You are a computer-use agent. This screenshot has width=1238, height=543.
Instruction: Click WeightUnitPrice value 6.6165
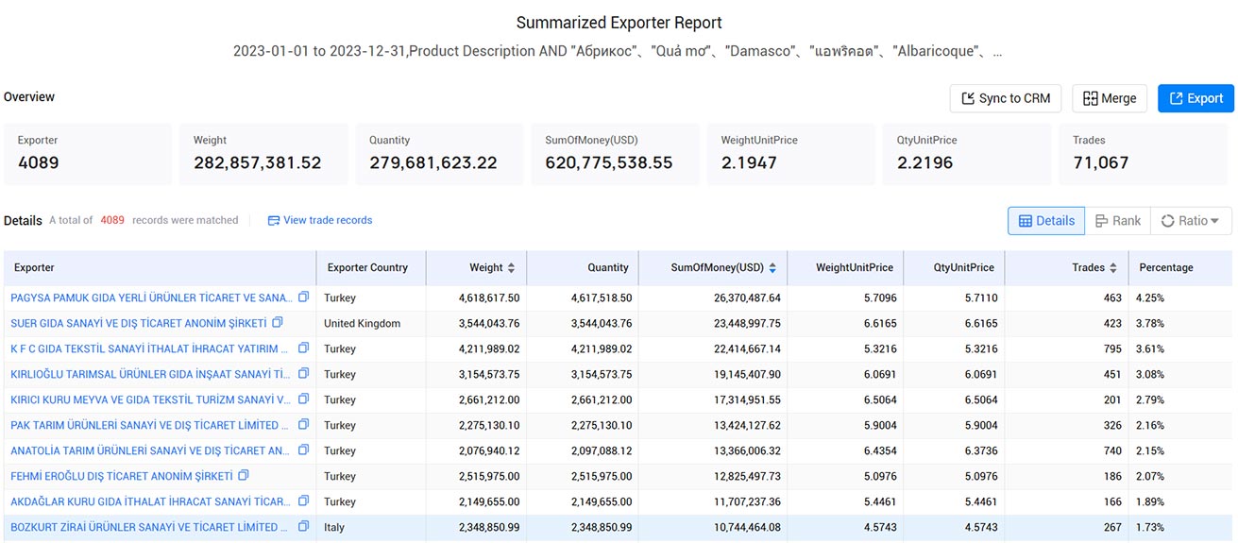coord(878,323)
